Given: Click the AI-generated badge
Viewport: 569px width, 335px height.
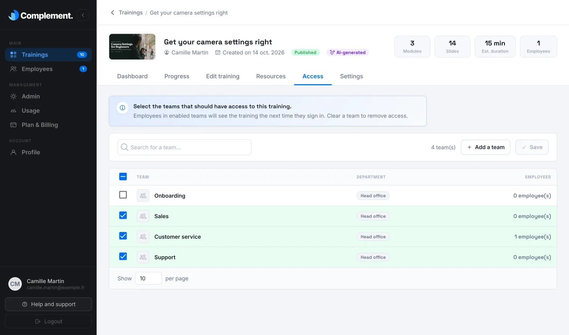Looking at the screenshot, I should click(x=348, y=52).
